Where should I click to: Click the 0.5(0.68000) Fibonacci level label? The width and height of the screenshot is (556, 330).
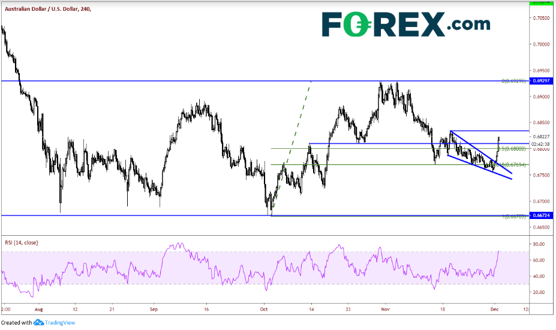point(512,149)
